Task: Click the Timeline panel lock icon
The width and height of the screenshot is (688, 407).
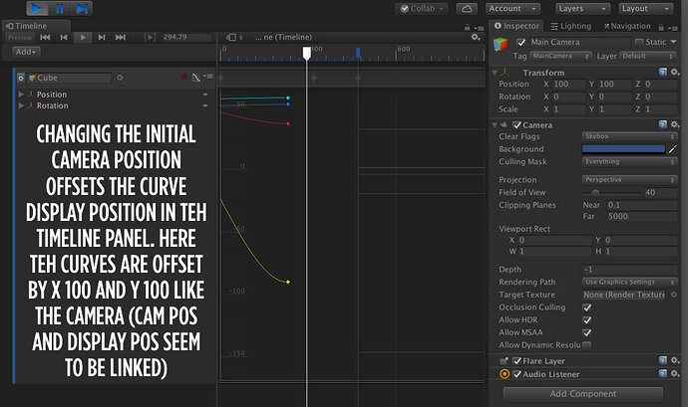Action: tap(467, 28)
